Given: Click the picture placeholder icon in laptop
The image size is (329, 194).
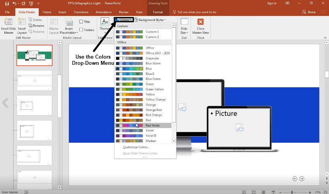Looking at the screenshot, I should pyautogui.click(x=239, y=128).
